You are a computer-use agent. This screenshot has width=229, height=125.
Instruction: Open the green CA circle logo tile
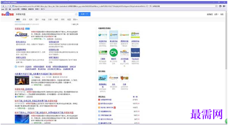click(x=114, y=53)
